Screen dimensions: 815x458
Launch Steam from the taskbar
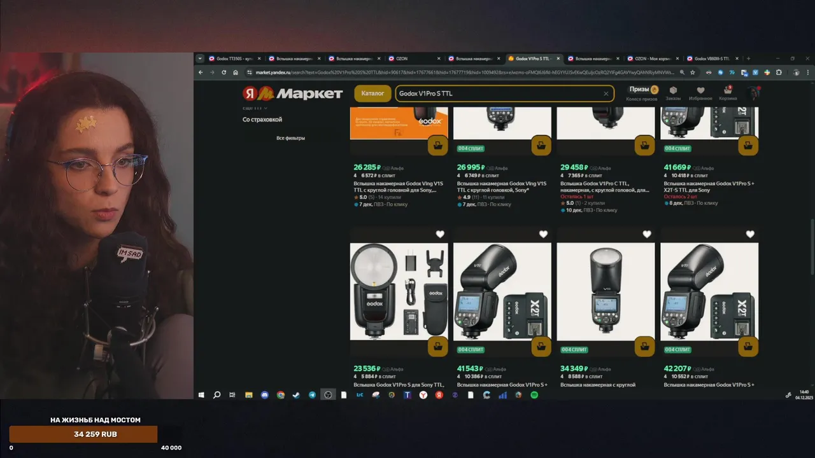[296, 395]
